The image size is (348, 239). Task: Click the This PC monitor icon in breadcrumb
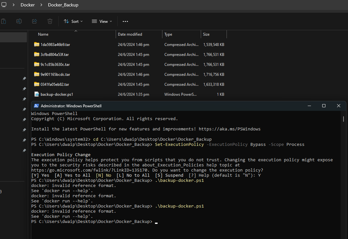[4, 5]
